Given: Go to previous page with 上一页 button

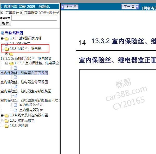Looking at the screenshot, I should tap(69, 7).
